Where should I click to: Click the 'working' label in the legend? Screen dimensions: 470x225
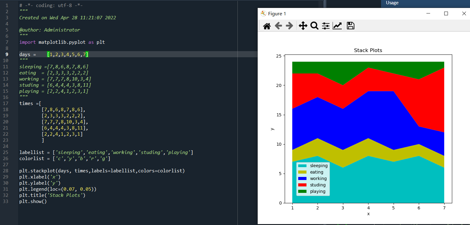point(318,178)
